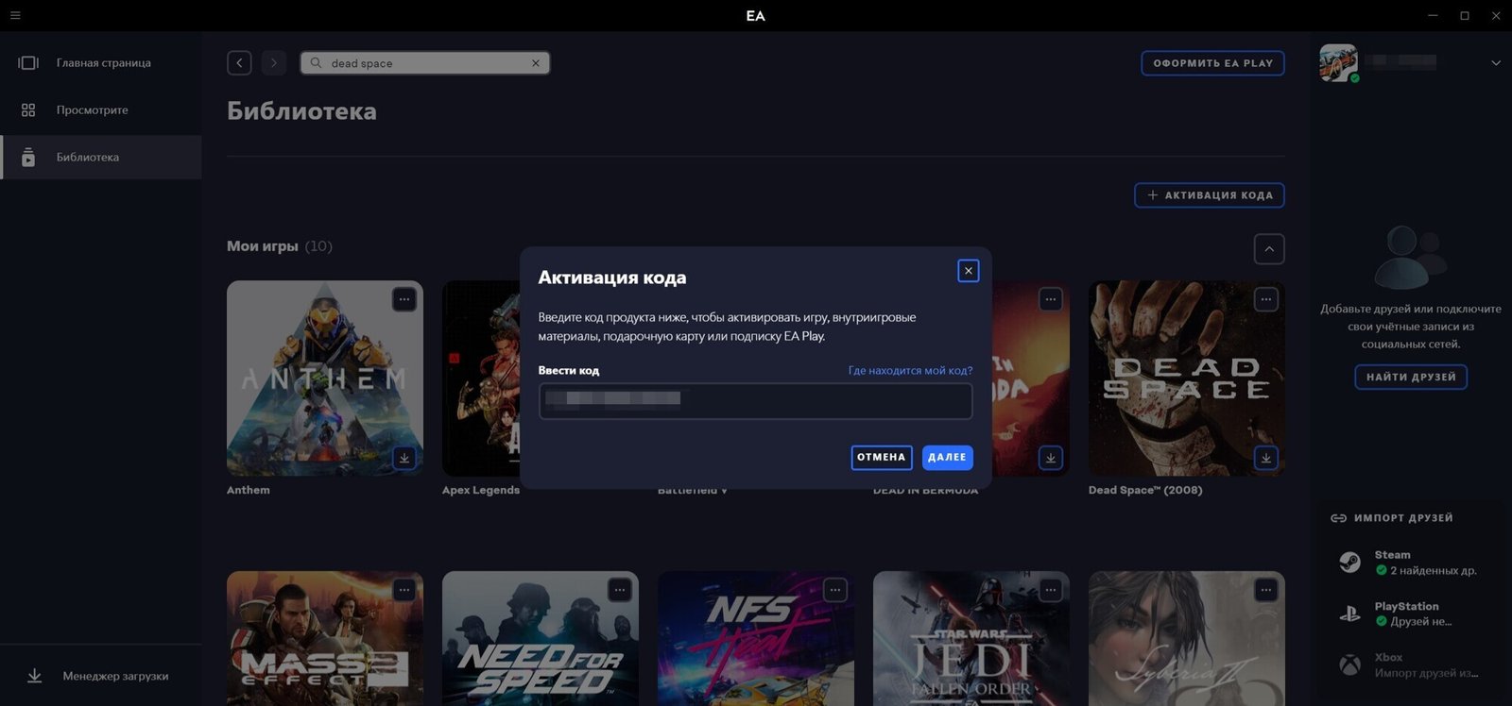This screenshot has height=706, width=1512.
Task: Open the Anthem game tile
Action: pos(325,378)
